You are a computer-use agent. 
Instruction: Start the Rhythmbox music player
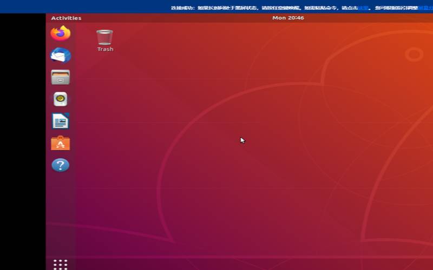coord(61,99)
